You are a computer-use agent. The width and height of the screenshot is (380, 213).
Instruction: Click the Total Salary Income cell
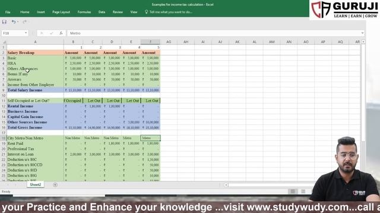pyautogui.click(x=35, y=90)
